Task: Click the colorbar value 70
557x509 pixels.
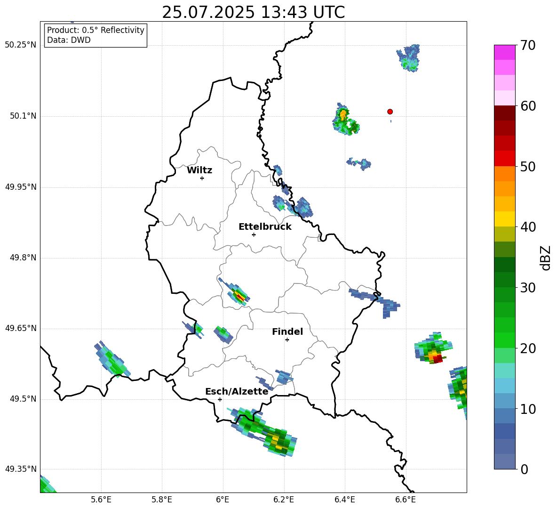Action: pyautogui.click(x=528, y=45)
